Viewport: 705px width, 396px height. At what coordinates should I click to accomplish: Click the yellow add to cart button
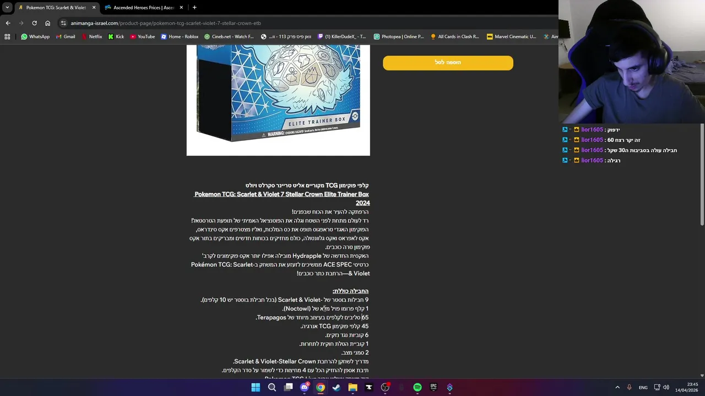(448, 63)
